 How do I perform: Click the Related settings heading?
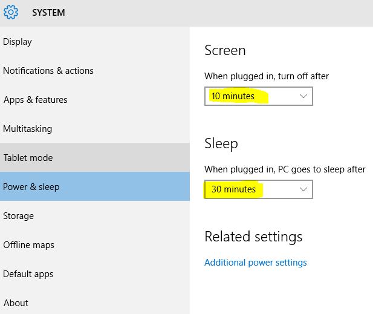pos(253,237)
